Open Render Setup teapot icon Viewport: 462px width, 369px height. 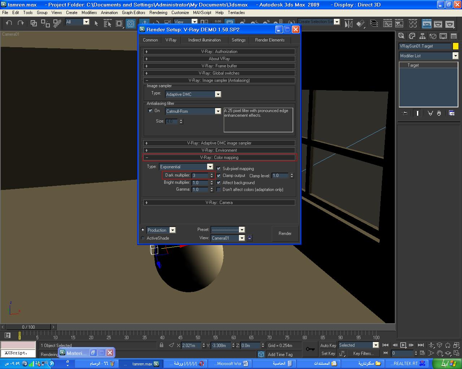coord(427,24)
